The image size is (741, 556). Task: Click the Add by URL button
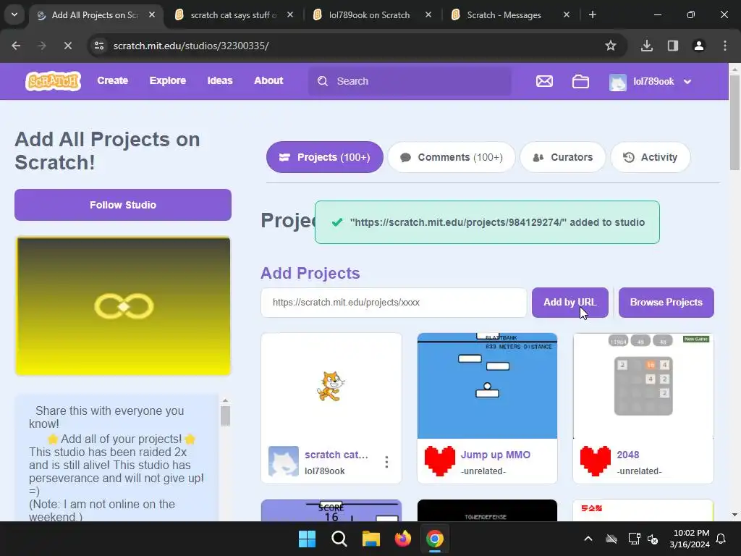(570, 302)
